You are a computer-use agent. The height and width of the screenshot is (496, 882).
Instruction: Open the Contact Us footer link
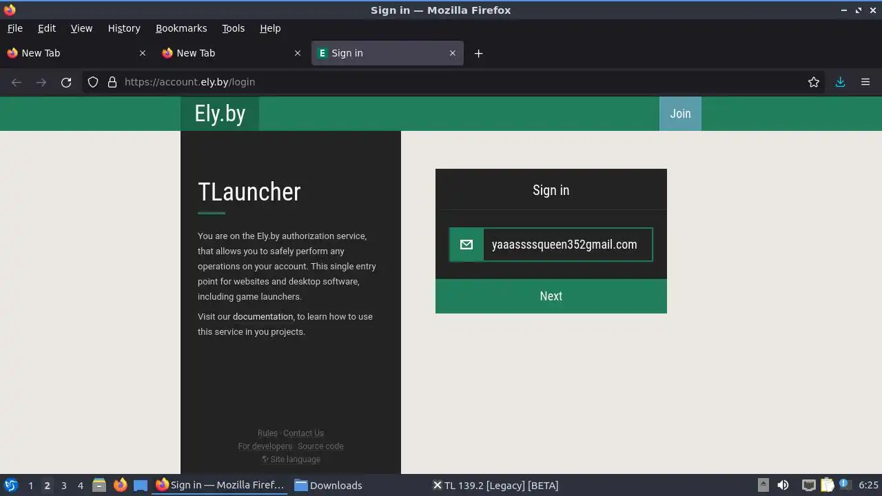click(303, 433)
